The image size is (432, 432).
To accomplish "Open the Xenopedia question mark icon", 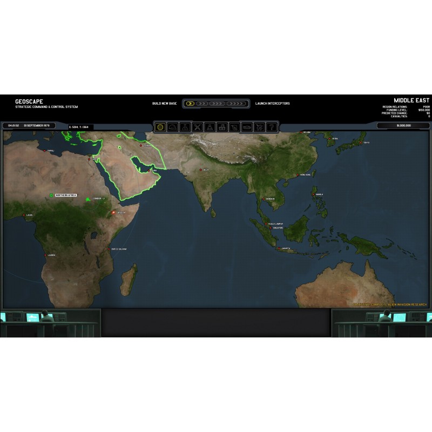I will pyautogui.click(x=272, y=127).
